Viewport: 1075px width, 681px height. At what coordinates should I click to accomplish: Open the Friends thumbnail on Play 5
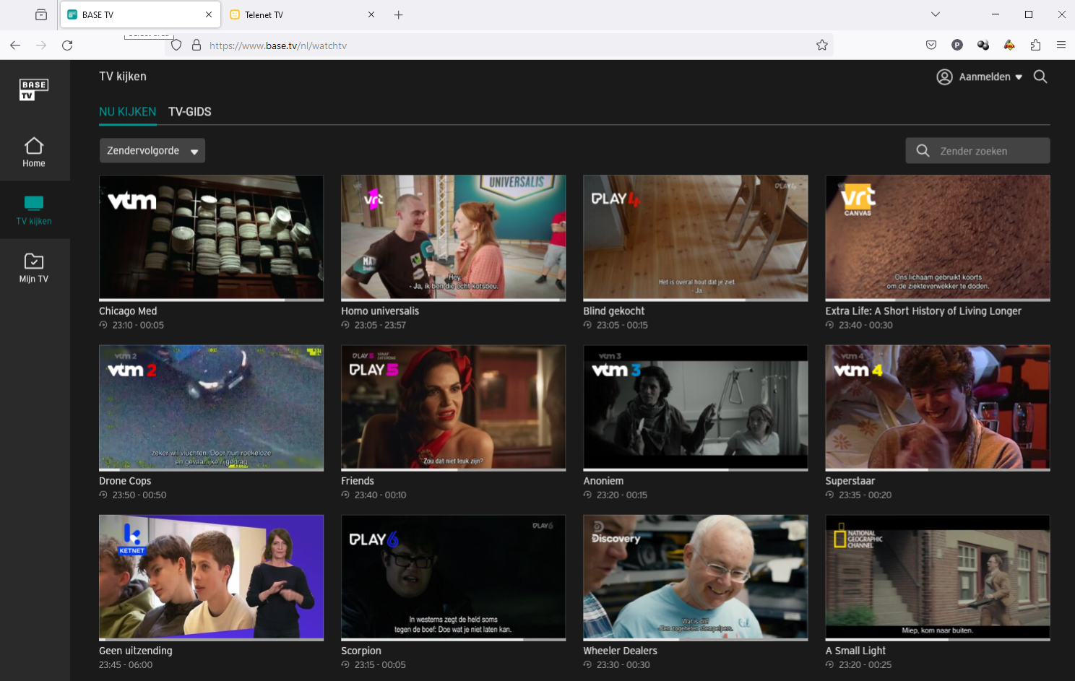[x=453, y=407]
